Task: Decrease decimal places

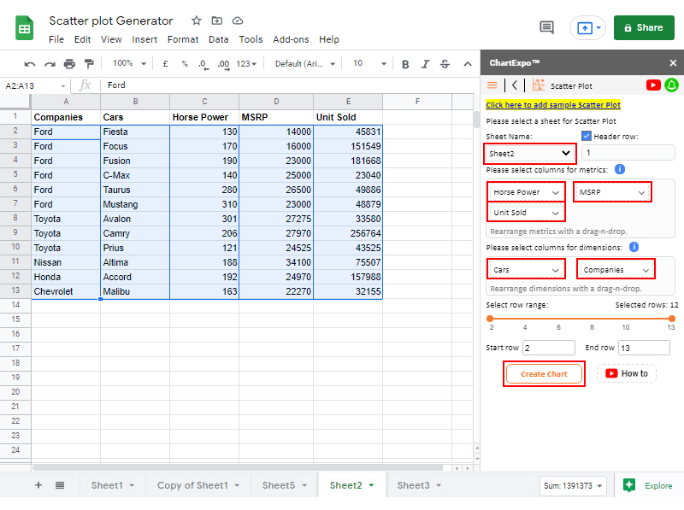Action: pos(203,64)
